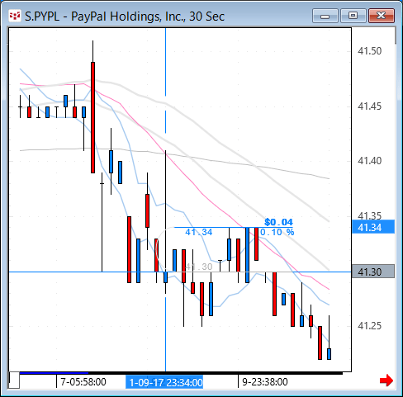
Task: Click the white box at the bottom-left corner
Action: tap(14, 380)
